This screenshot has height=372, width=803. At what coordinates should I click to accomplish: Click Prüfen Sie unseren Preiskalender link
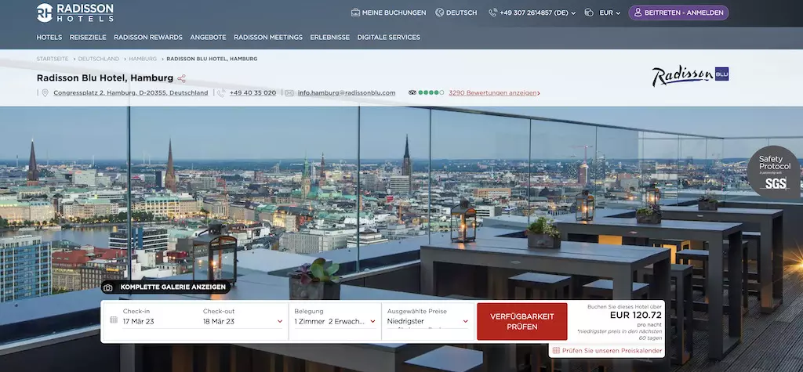pyautogui.click(x=612, y=351)
